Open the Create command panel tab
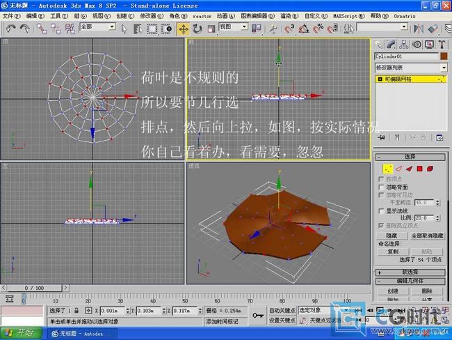Viewport: 452px width, 340px height. point(378,45)
